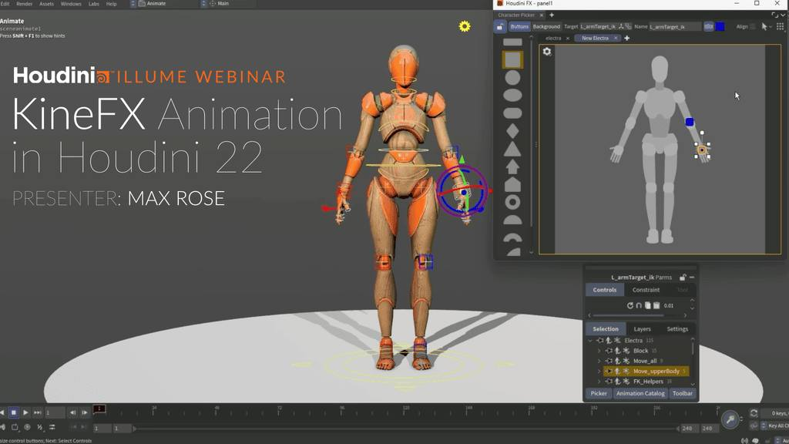Select the blue square button on mannequin arm
This screenshot has height=444, width=789.
690,122
